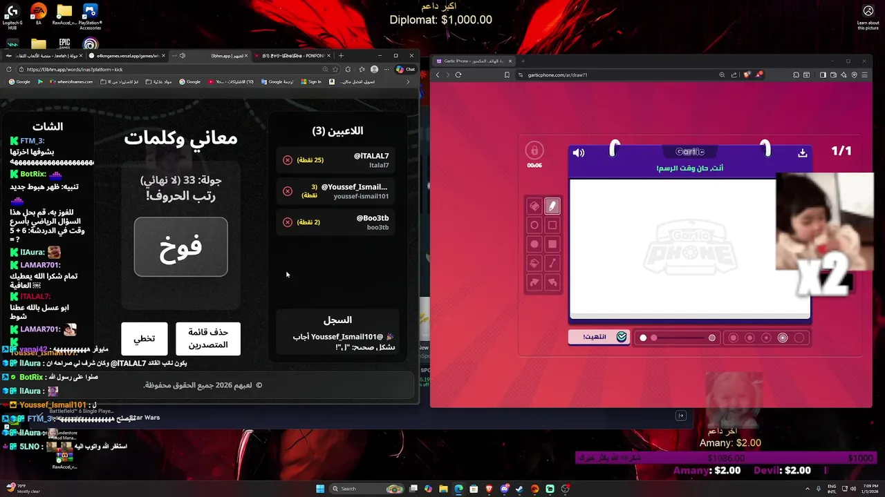Go back in the Gartic Phone browser
Image resolution: width=885 pixels, height=497 pixels.
(x=438, y=75)
